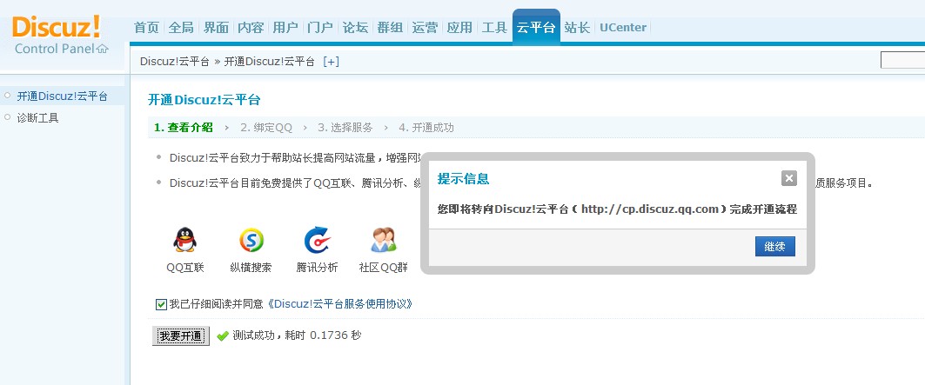Click the 纵横搜索 search icon
The image size is (925, 385).
251,240
